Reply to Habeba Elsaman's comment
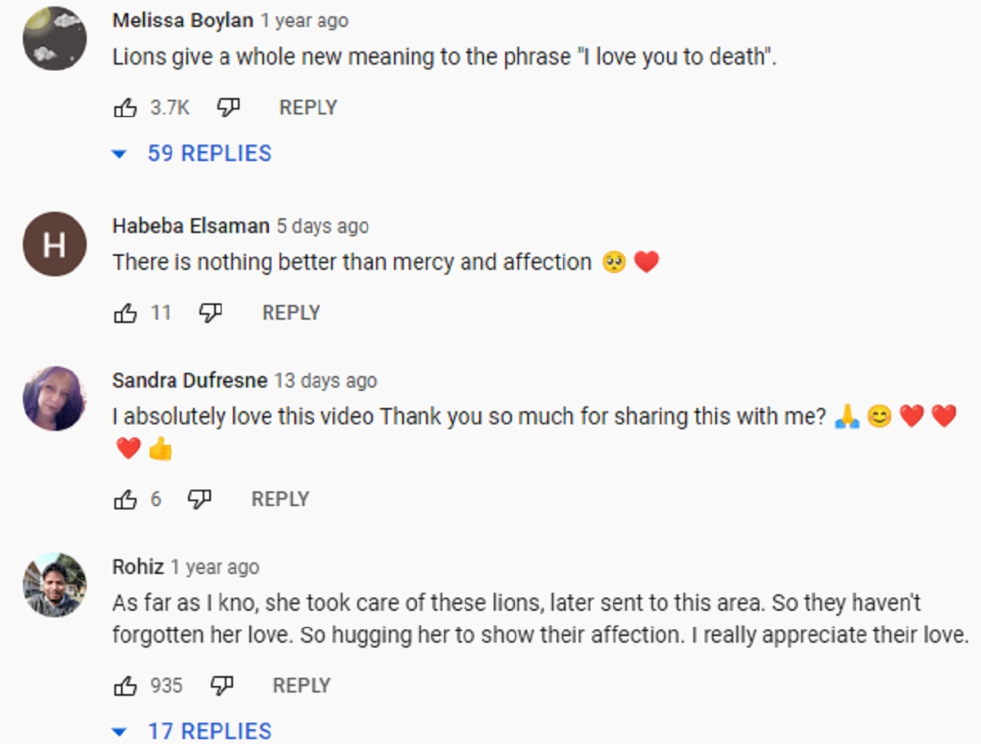Image resolution: width=981 pixels, height=744 pixels. (291, 313)
